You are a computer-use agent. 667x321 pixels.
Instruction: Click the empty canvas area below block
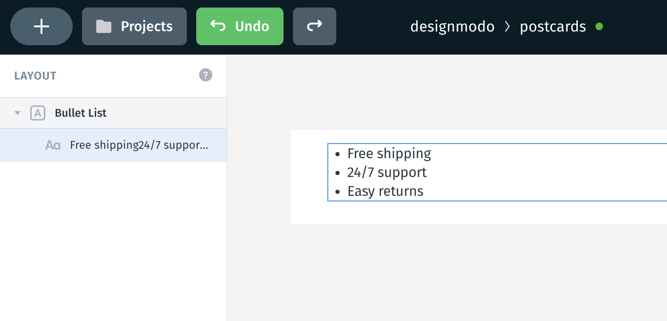click(x=447, y=272)
